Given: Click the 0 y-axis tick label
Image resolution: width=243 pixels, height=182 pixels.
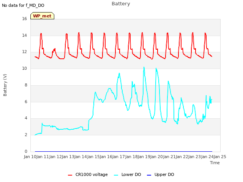Looking at the screenshot, I should click(x=26, y=151).
